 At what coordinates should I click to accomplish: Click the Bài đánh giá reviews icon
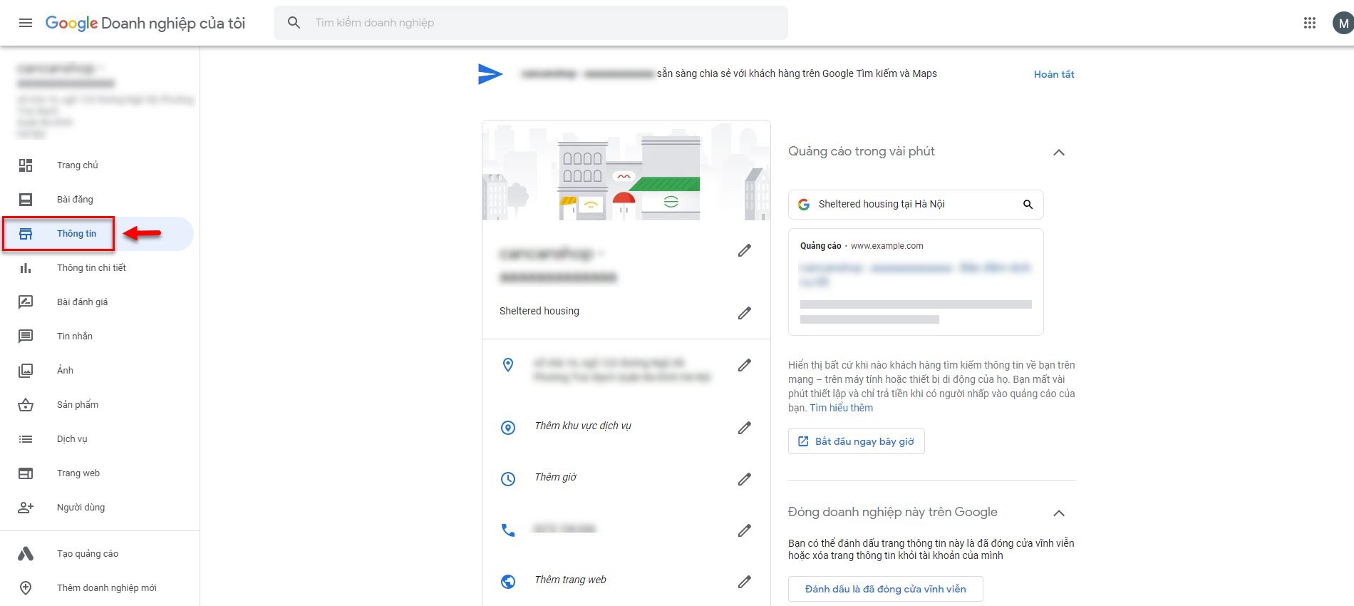(26, 302)
